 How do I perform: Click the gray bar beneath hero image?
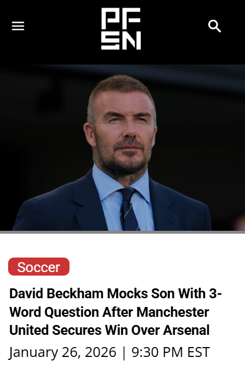point(123,232)
